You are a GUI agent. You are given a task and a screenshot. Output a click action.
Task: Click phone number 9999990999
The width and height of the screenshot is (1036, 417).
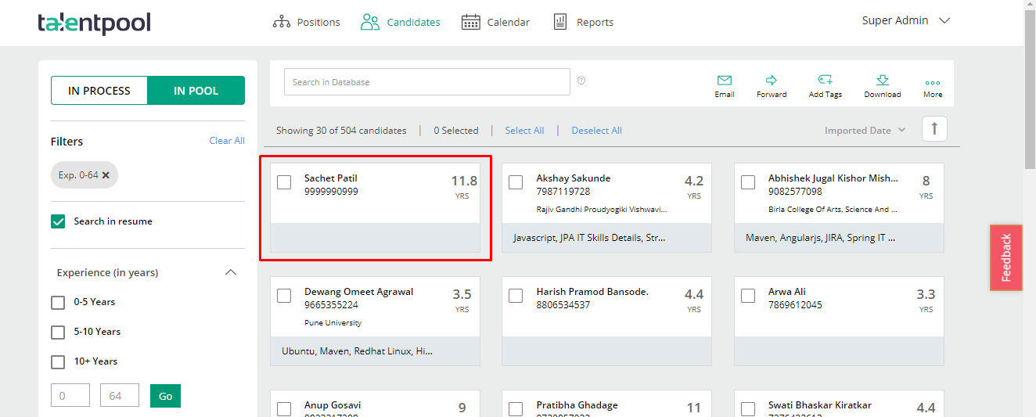[x=331, y=192]
